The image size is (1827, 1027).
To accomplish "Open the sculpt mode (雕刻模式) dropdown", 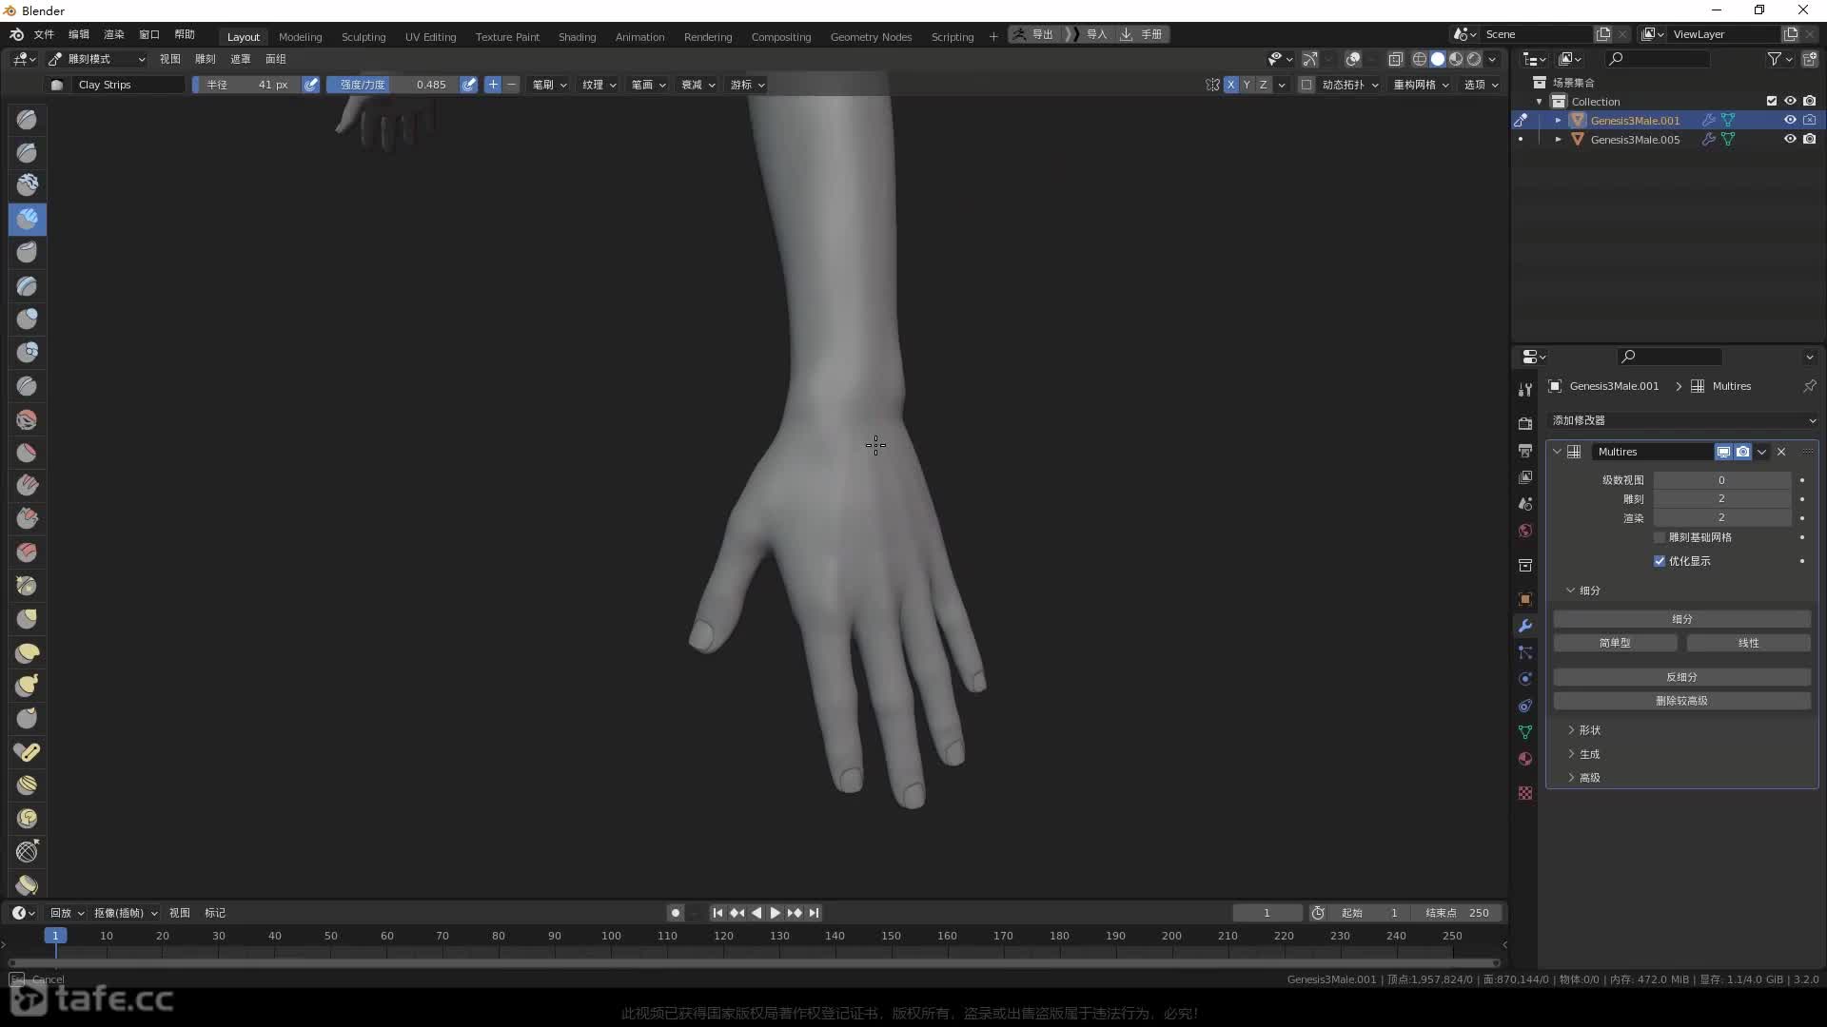I will [97, 59].
